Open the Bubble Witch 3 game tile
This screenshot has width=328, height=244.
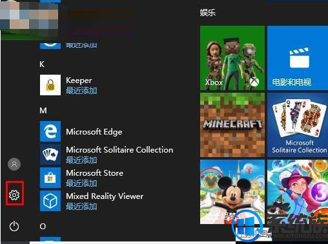click(x=298, y=192)
